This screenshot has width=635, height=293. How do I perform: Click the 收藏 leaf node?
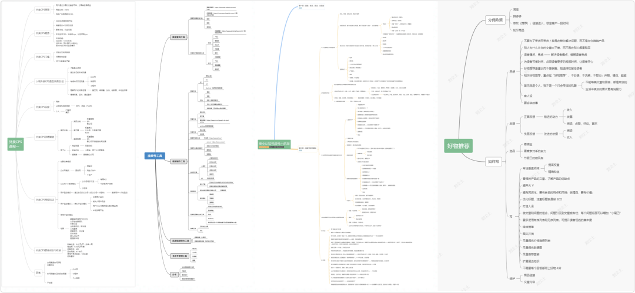(x=569, y=117)
